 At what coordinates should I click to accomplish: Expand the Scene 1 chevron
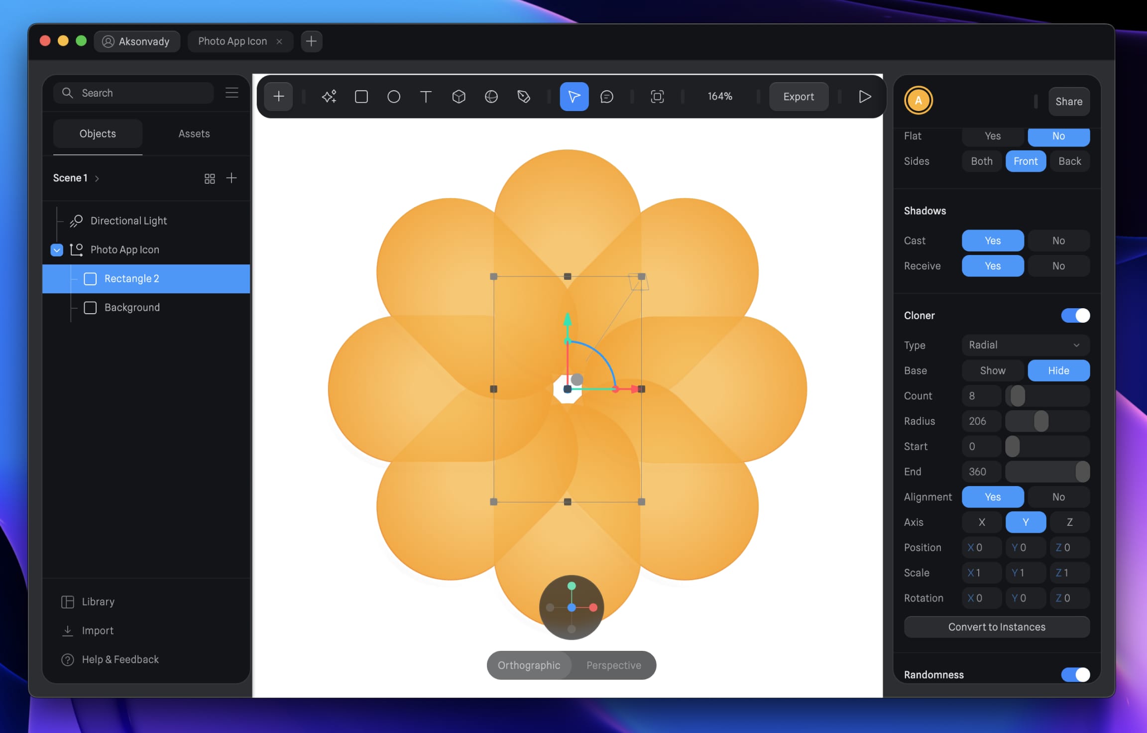pos(97,179)
